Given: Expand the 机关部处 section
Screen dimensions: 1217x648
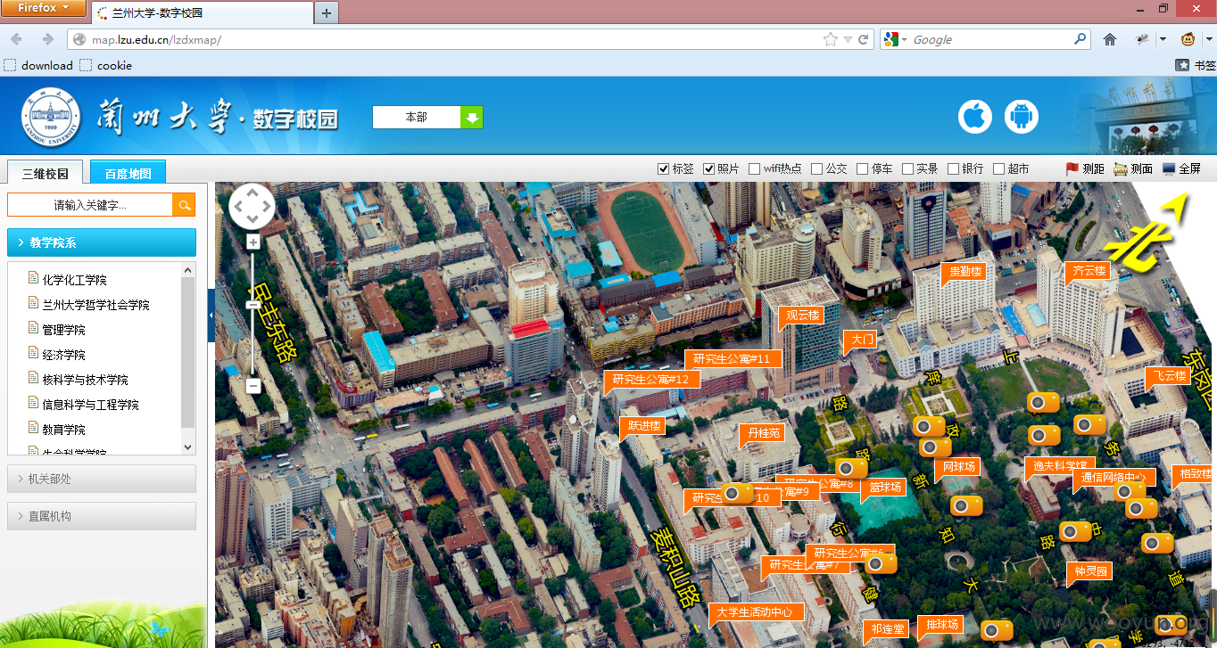Looking at the screenshot, I should pyautogui.click(x=102, y=479).
